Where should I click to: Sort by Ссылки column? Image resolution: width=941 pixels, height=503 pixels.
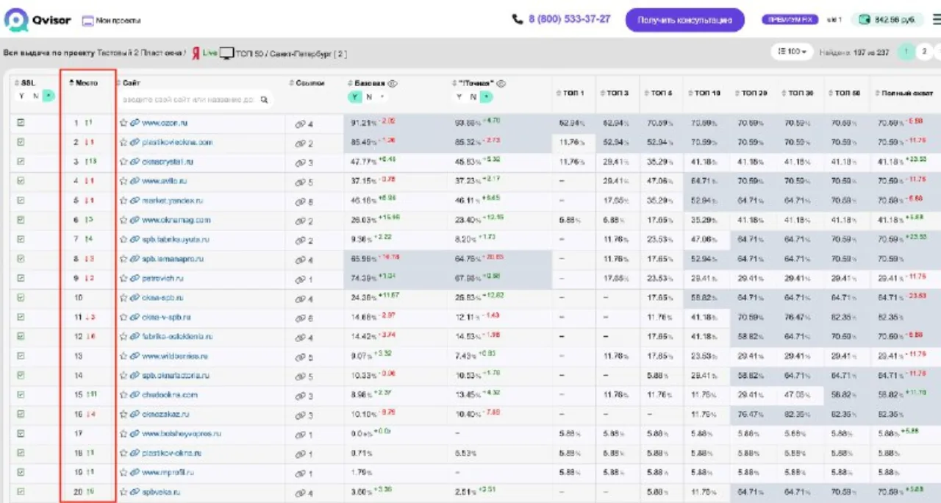(307, 83)
